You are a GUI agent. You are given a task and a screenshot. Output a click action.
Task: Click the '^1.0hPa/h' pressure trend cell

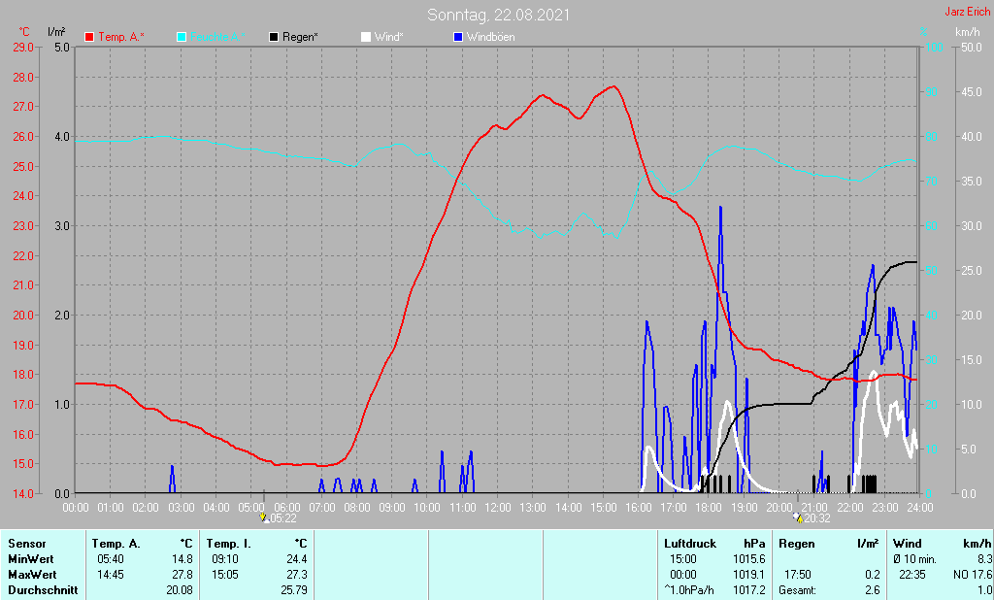689,590
